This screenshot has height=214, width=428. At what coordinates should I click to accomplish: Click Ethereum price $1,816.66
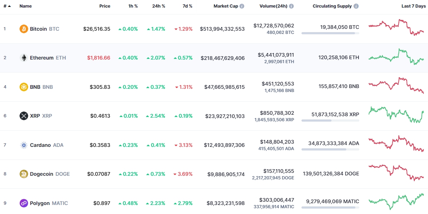click(99, 58)
